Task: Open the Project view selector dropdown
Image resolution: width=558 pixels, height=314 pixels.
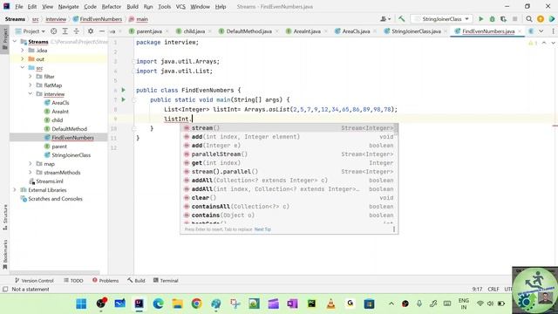Action: click(31, 31)
